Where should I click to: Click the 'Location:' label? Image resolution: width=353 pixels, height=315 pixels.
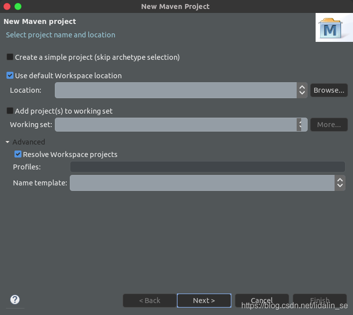coord(25,90)
